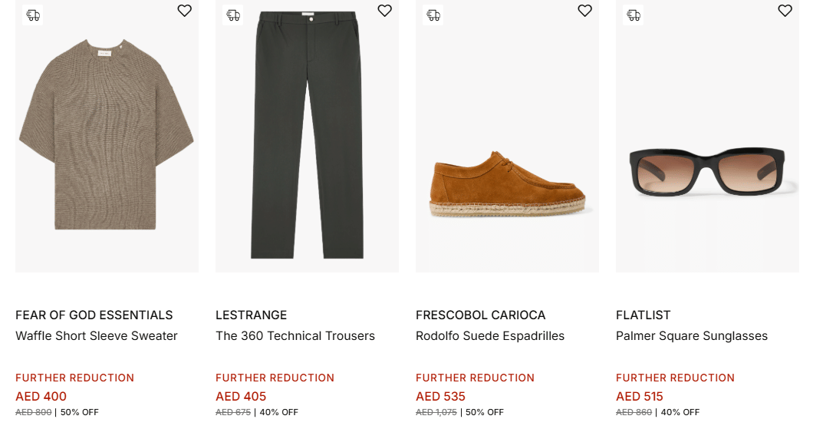
Task: Go to Flatlist brand name
Action: (x=643, y=315)
